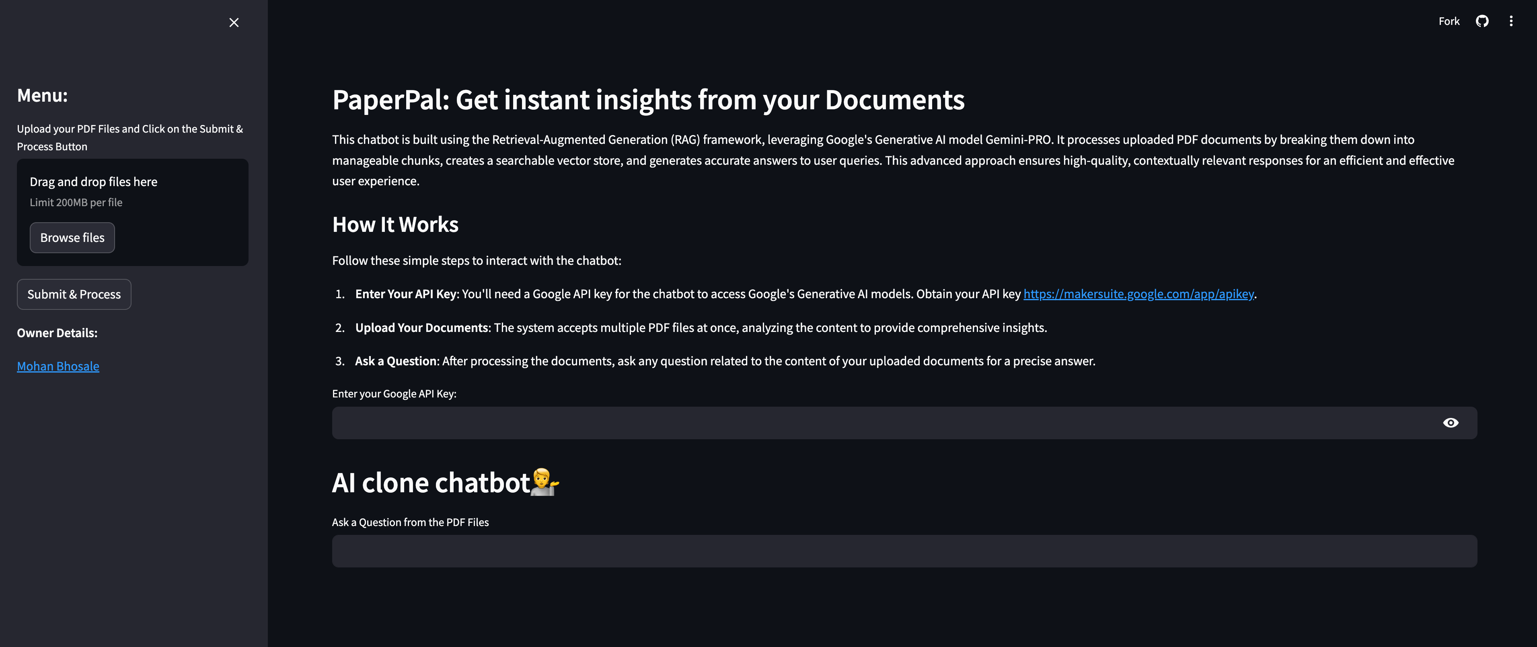Viewport: 1537px width, 647px height.
Task: Click the Owner Details: label in the sidebar
Action: [x=57, y=333]
